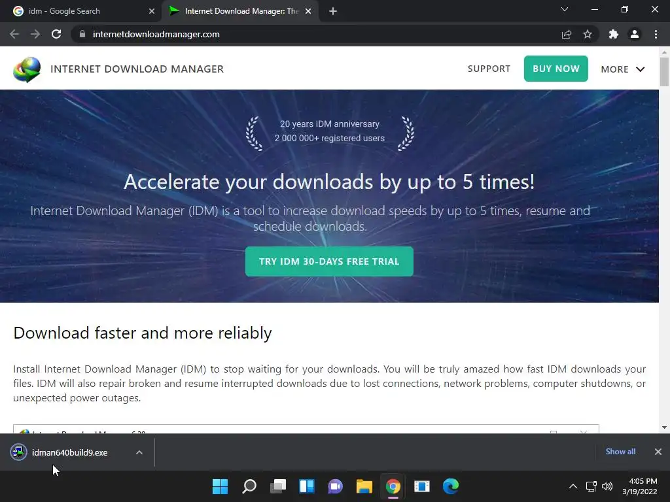Screen dimensions: 670x502
Task: Open the SUPPORT page
Action: 489,69
